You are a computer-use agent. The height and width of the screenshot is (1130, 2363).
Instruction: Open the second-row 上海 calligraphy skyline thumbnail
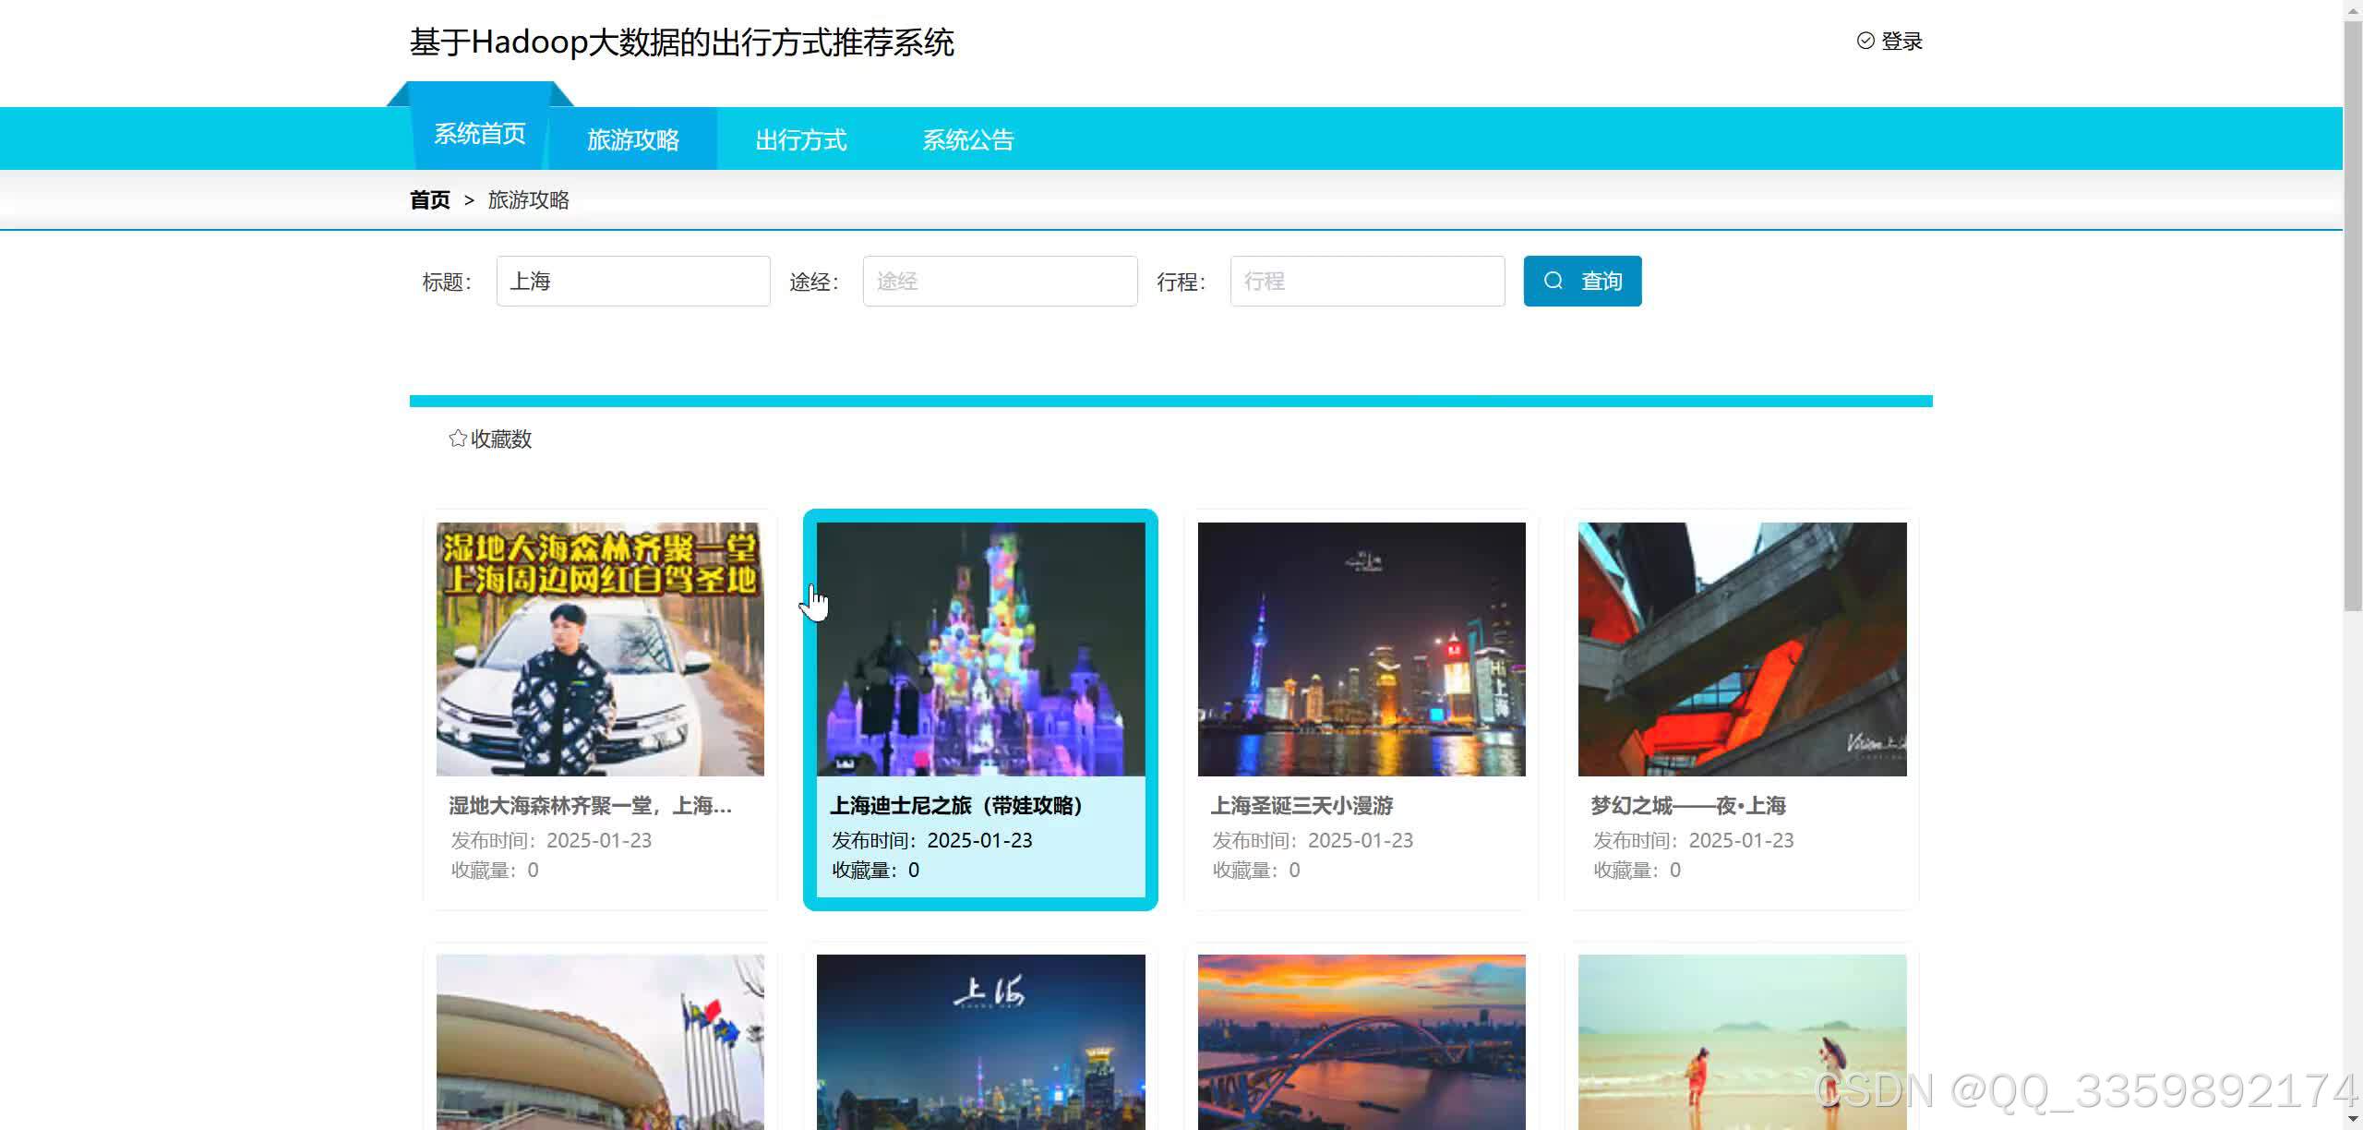[x=981, y=1042]
